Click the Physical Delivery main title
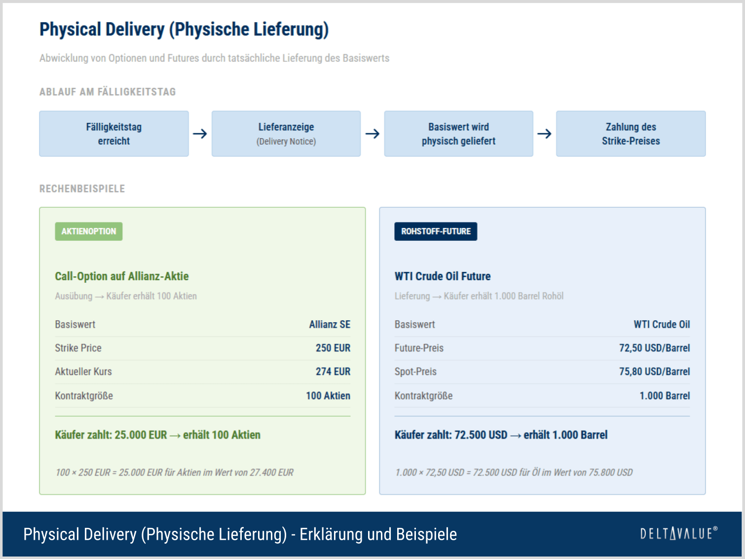The width and height of the screenshot is (745, 559). (184, 30)
